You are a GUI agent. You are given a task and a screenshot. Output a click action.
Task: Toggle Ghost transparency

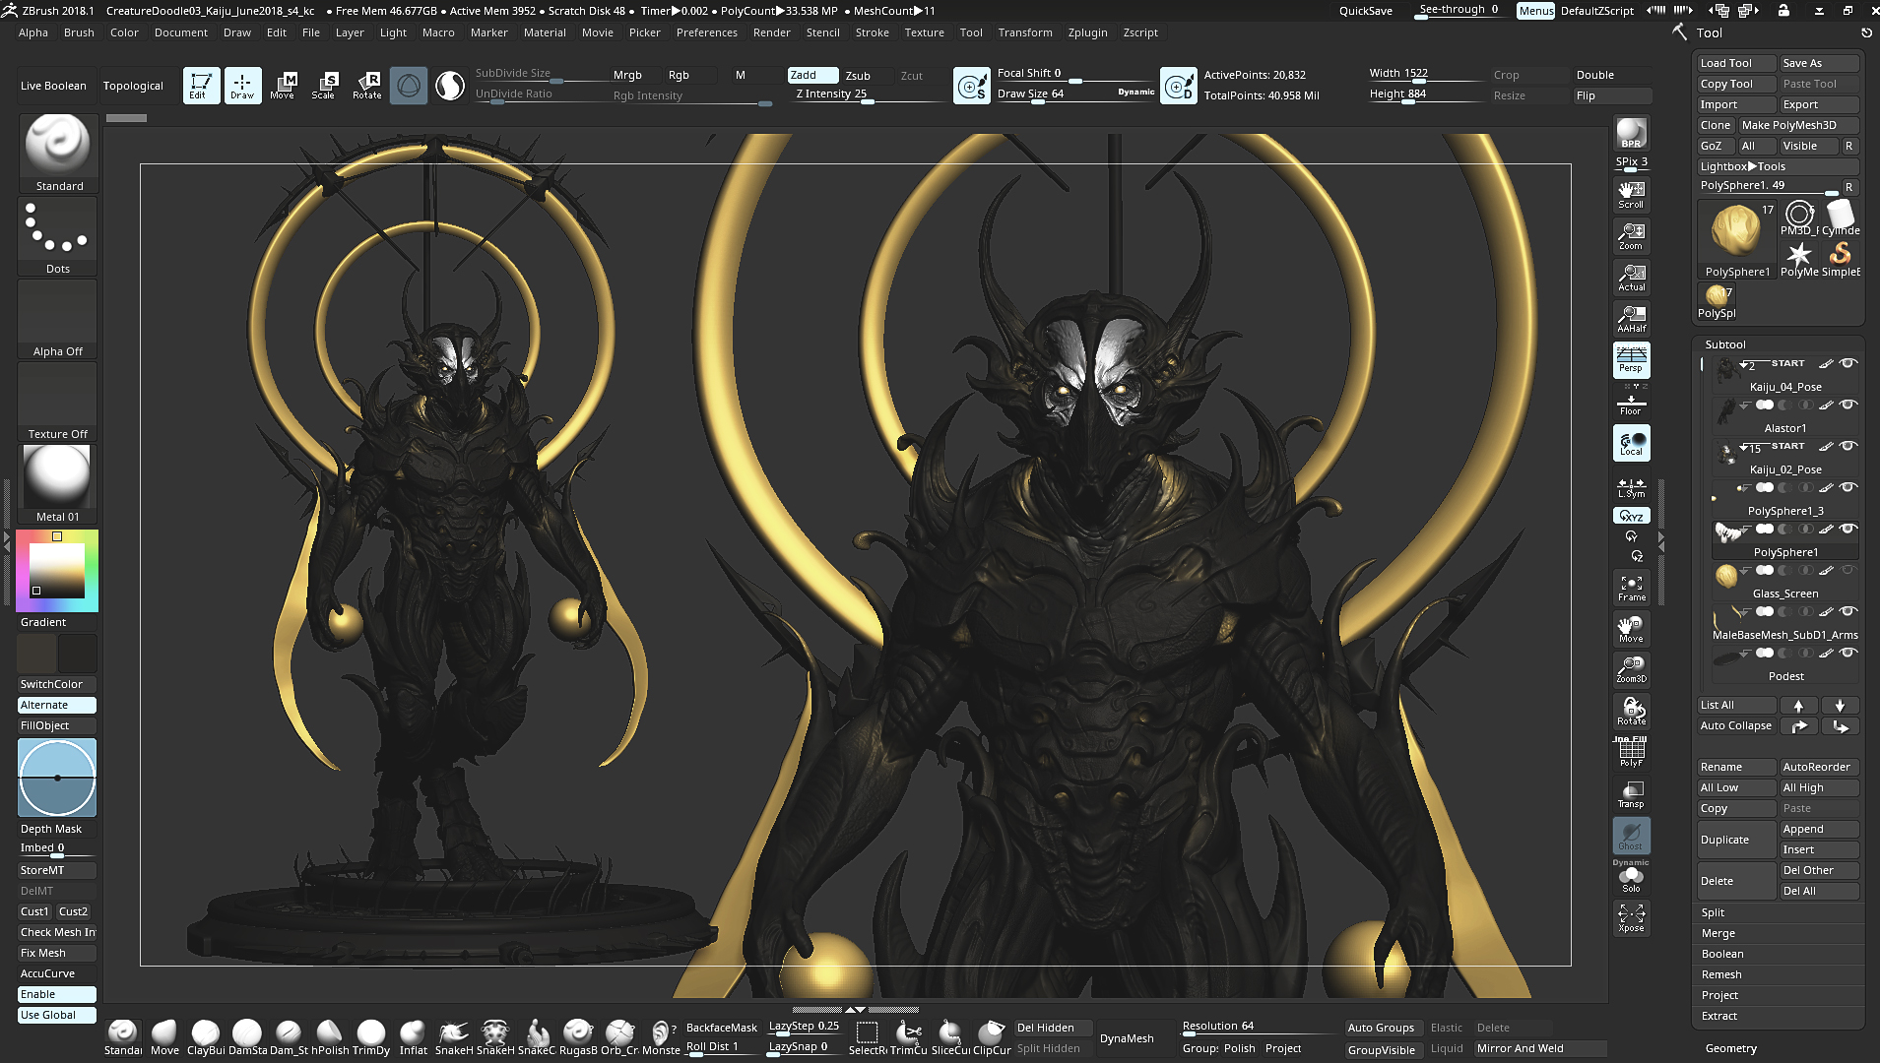[x=1631, y=835]
